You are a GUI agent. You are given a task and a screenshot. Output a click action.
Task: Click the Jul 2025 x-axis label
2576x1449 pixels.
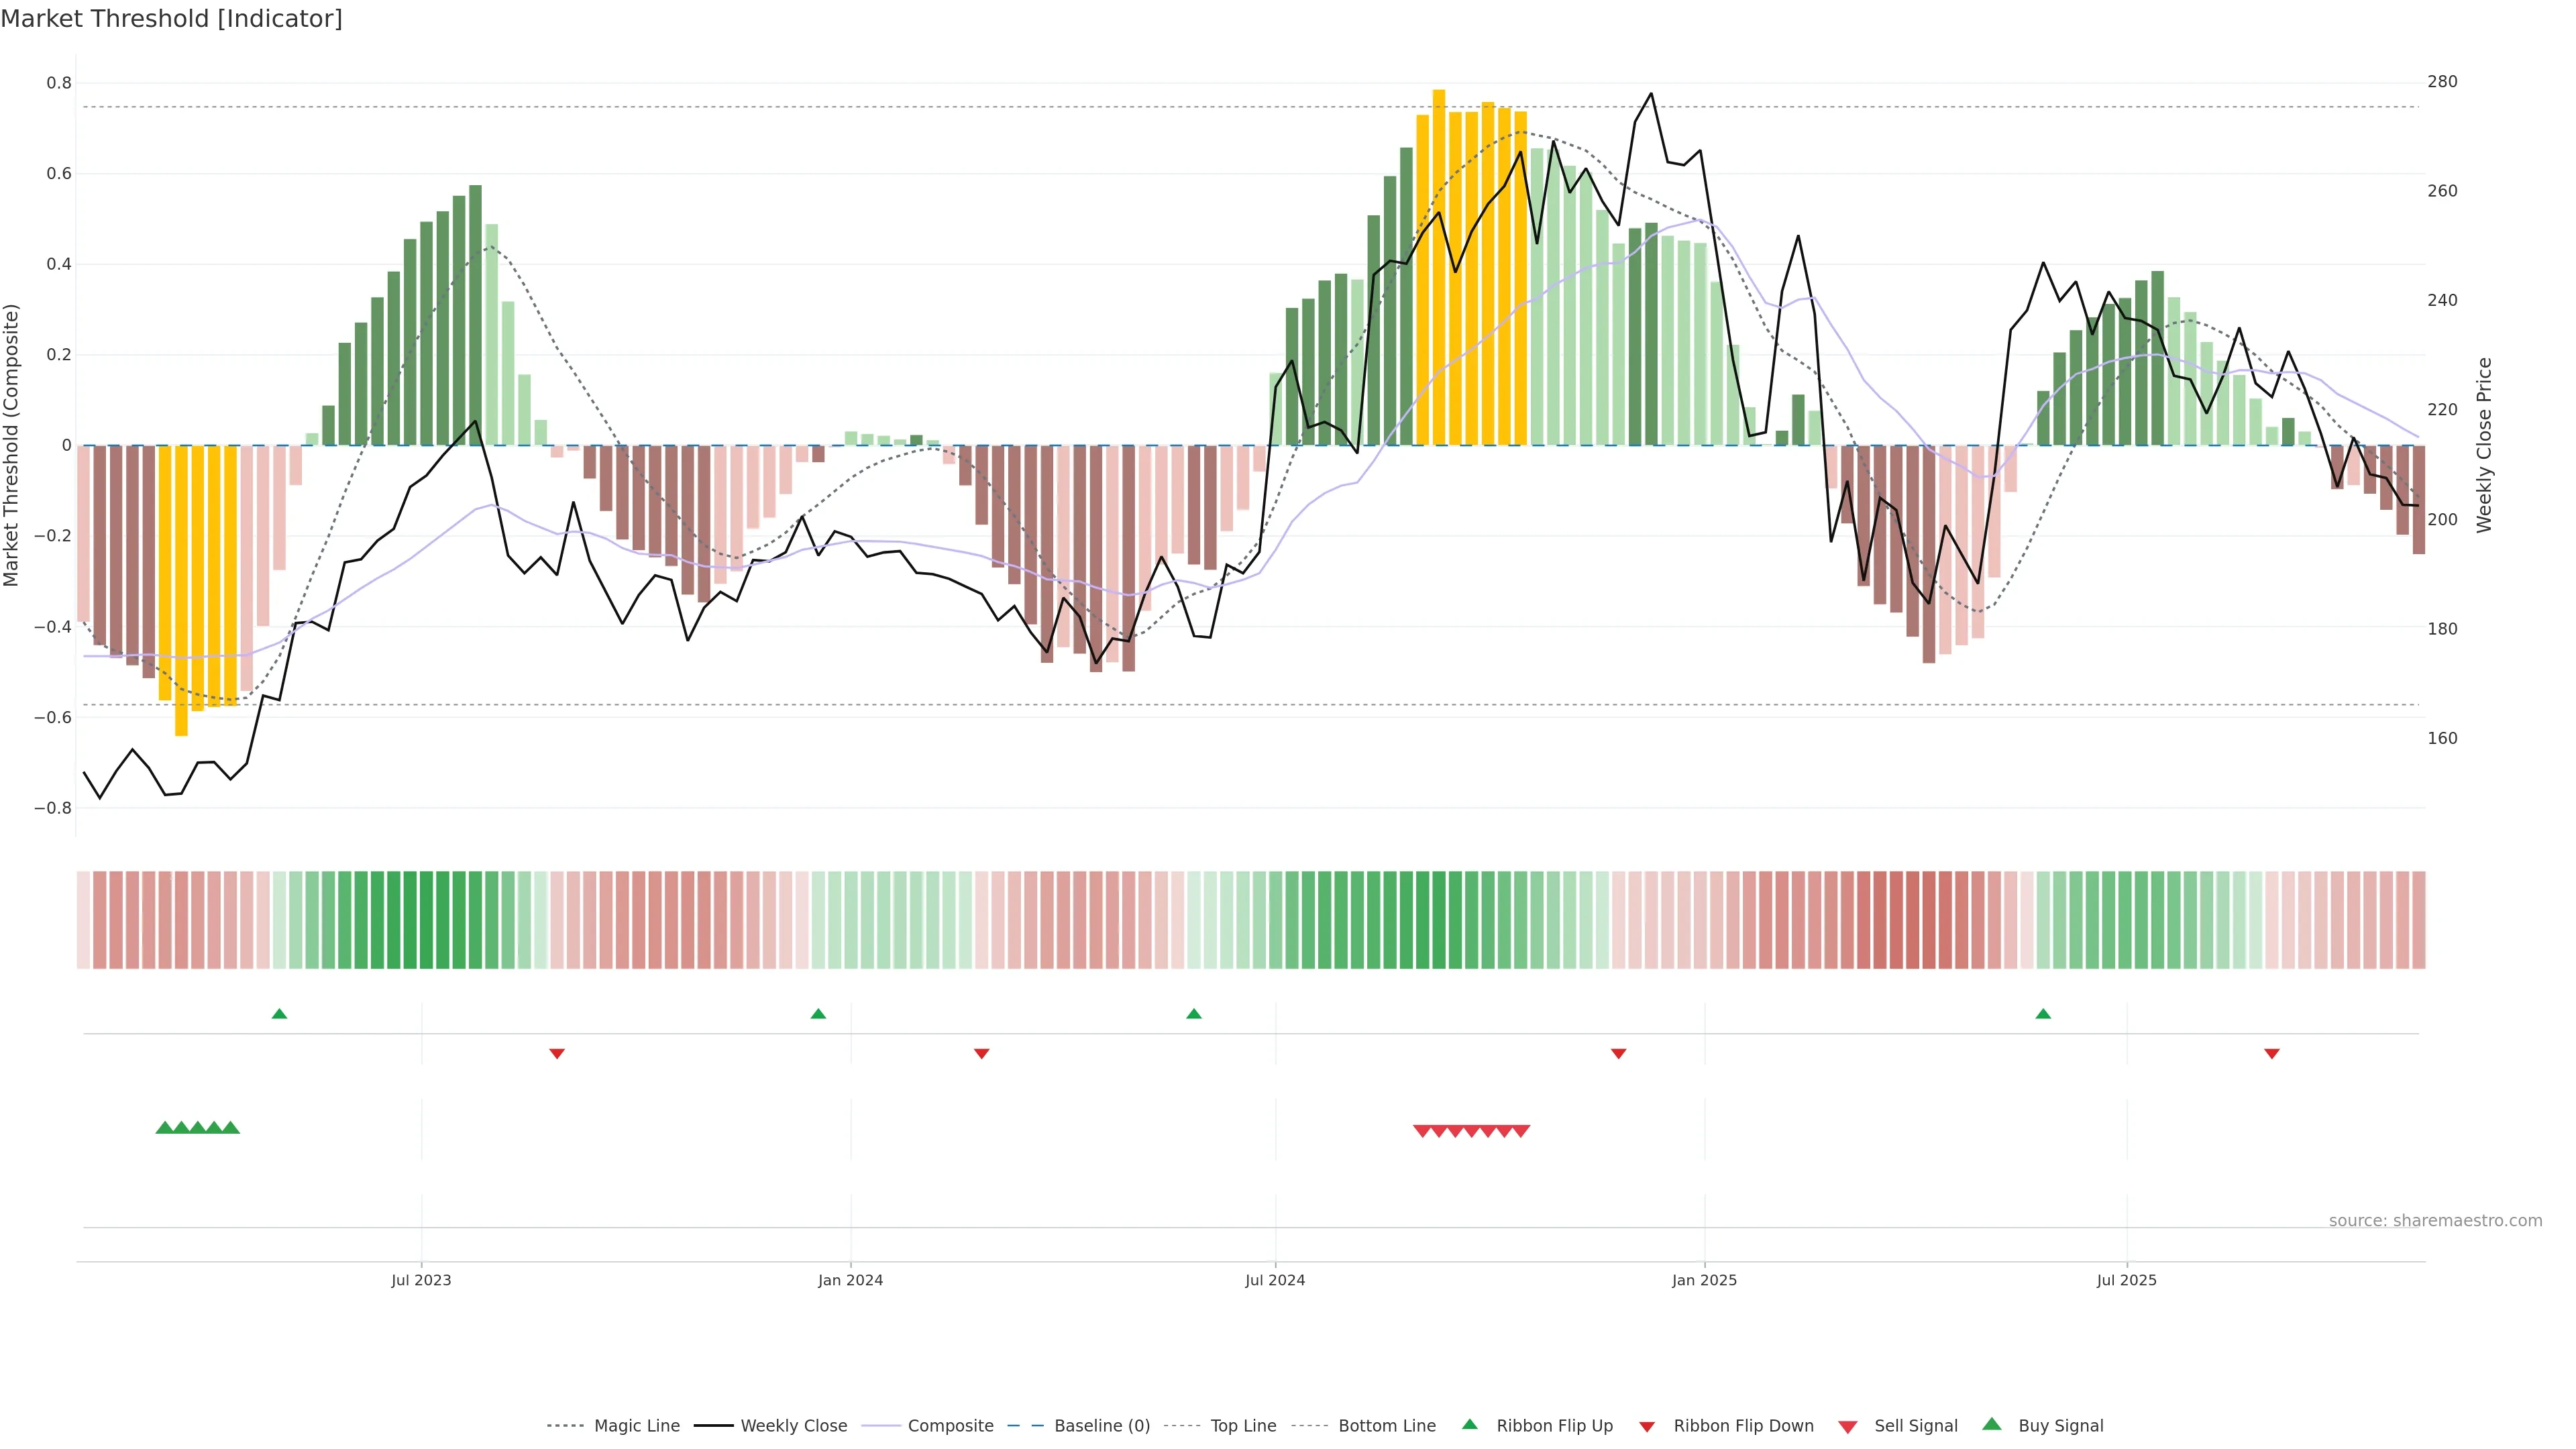tap(2126, 1280)
